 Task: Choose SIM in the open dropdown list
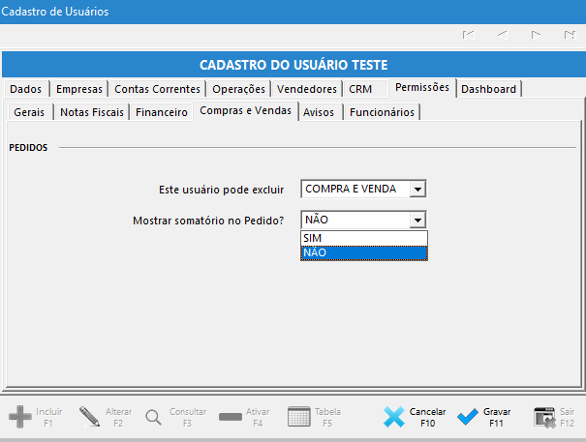(364, 238)
